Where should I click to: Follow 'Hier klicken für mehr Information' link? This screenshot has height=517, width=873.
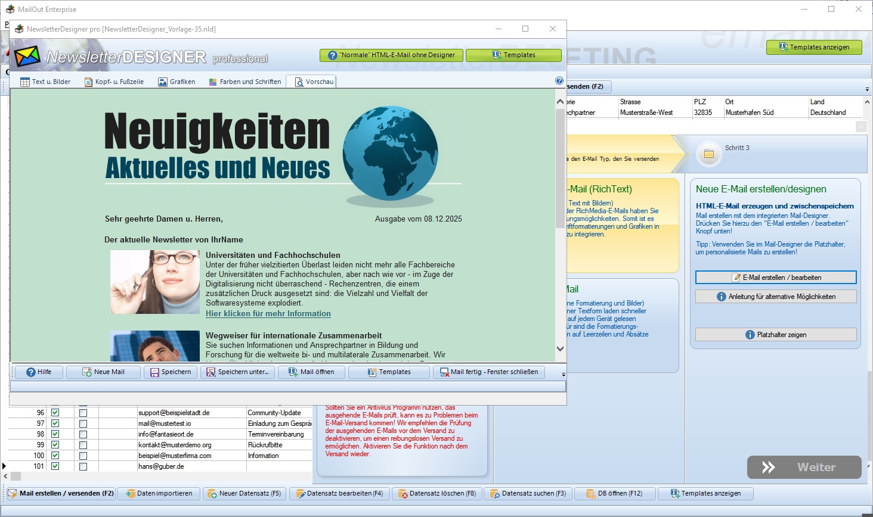pos(268,313)
